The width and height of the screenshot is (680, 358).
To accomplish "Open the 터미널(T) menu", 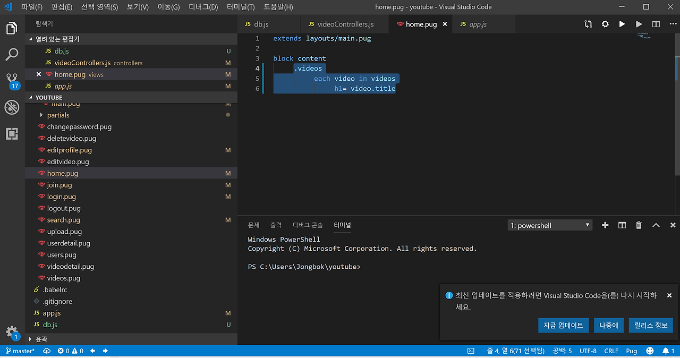I will coord(241,7).
